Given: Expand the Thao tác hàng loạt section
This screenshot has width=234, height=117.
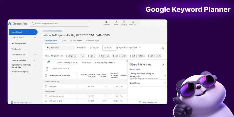Looking at the screenshot, I should point(35,60).
